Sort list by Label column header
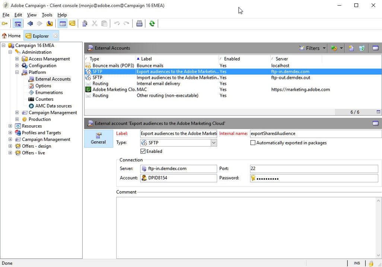382x267 pixels. tap(177, 59)
